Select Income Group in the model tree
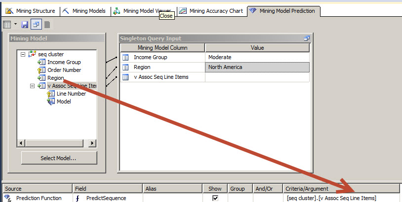This screenshot has height=202, width=402. (x=64, y=62)
